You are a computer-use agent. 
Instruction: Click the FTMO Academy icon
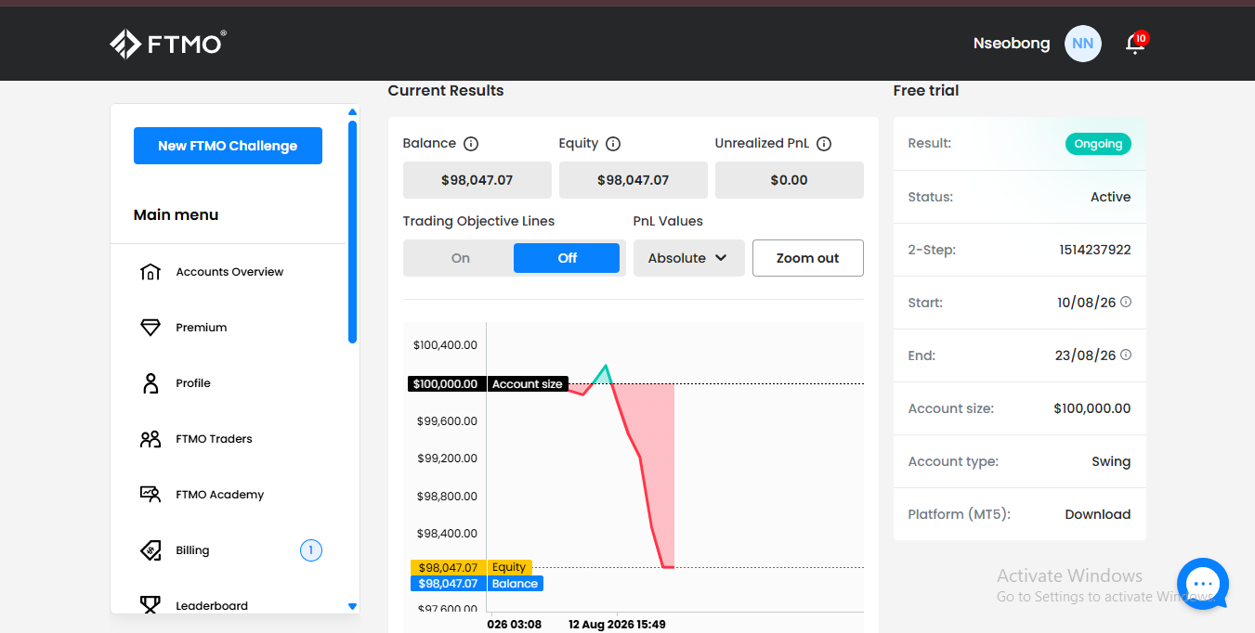(150, 495)
